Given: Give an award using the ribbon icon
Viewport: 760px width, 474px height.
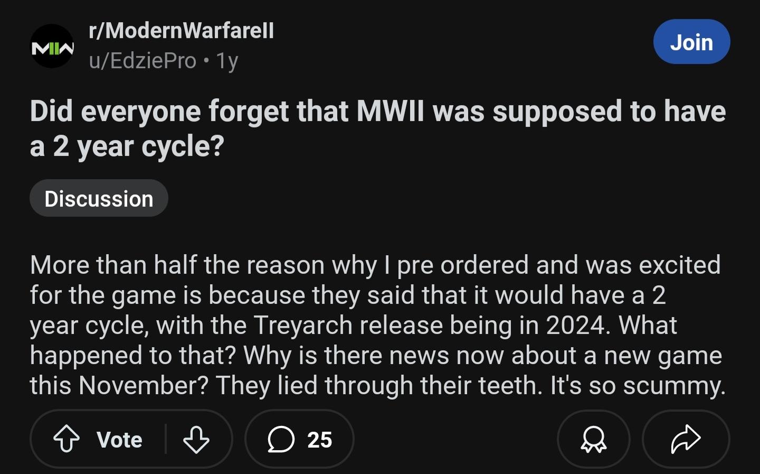Looking at the screenshot, I should [x=593, y=439].
